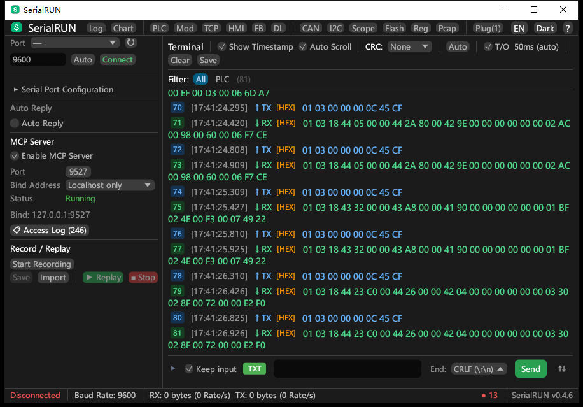Open the Log tab
Image resolution: width=583 pixels, height=407 pixels.
coord(95,28)
